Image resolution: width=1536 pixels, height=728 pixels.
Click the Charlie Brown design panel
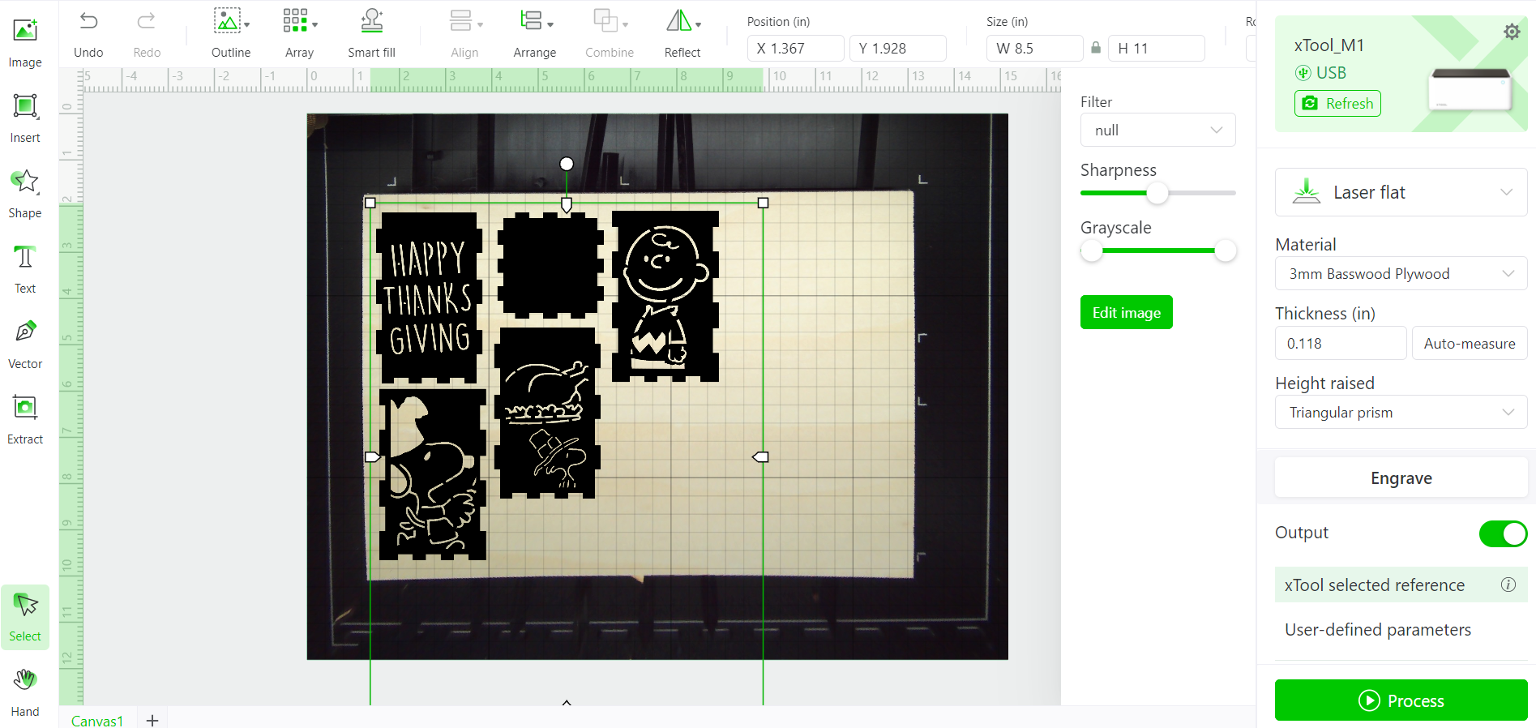(x=665, y=296)
